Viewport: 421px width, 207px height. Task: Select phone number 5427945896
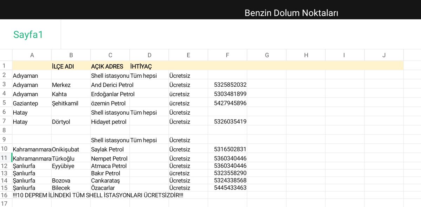(227, 103)
